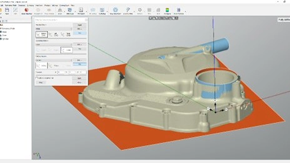The image size is (290, 163).
Task: Open the Help menu in the menu bar
Action: [x=72, y=6]
